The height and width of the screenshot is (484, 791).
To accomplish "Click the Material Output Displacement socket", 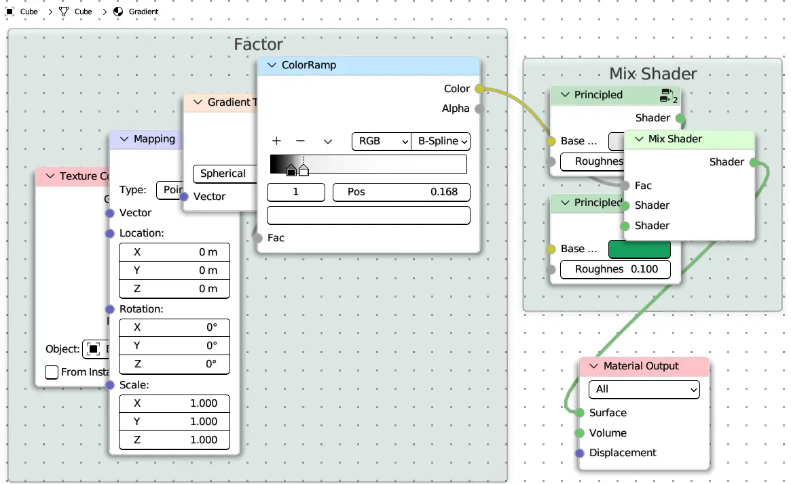I will [x=580, y=453].
